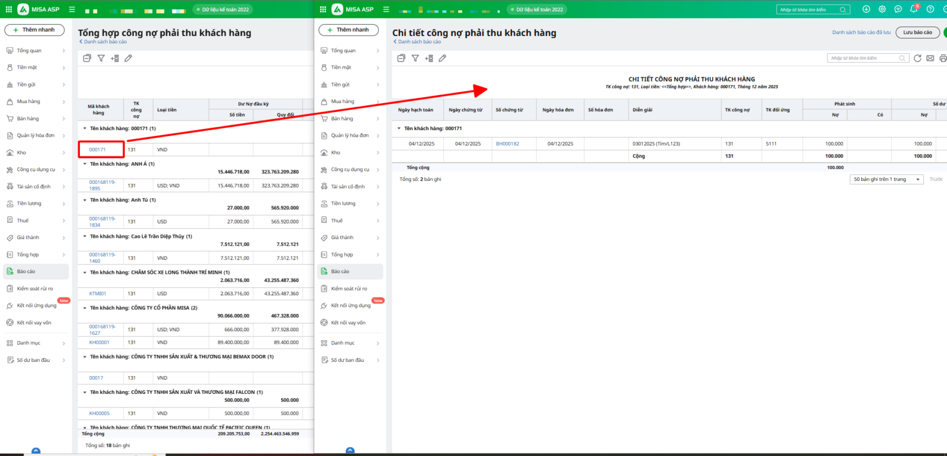Click collapse-all icon in Tổng hợp công nợ toolbar
The height and width of the screenshot is (456, 947).
coord(87,58)
